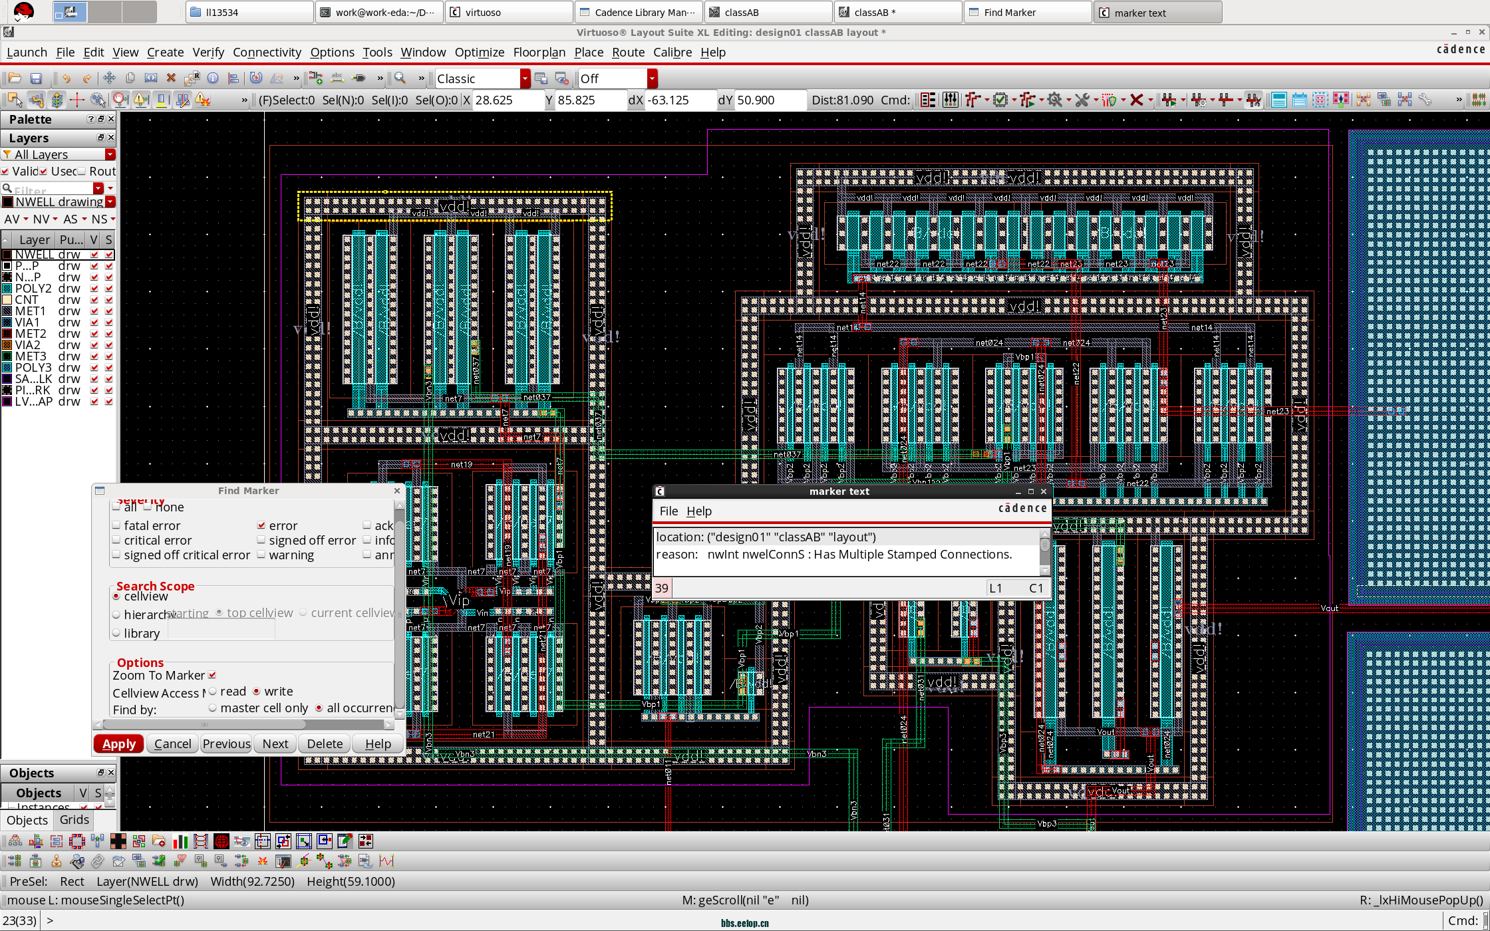Click the MET1 layer color swatch
Screen dimensions: 1490x931
coord(7,311)
